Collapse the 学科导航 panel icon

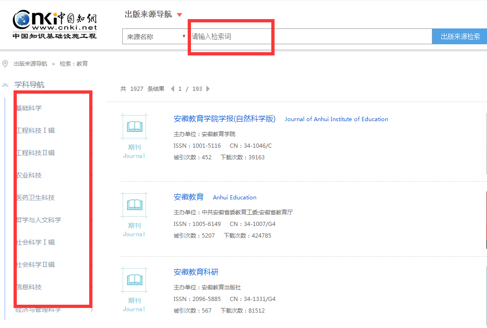coord(6,85)
